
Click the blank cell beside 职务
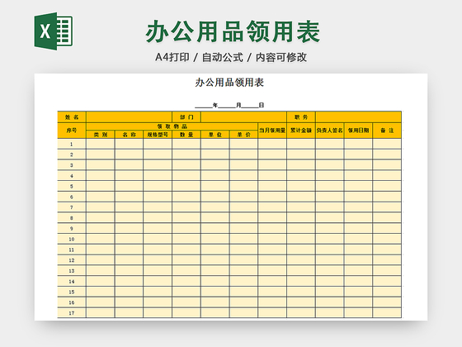point(358,117)
